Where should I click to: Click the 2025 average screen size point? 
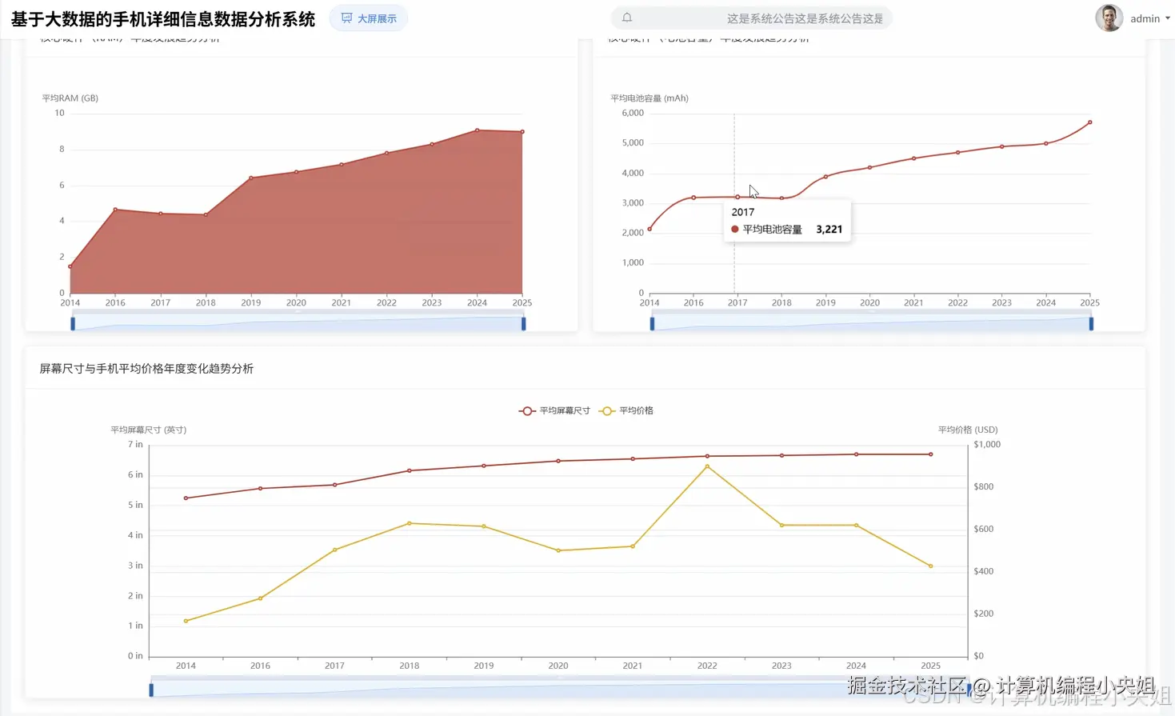click(x=930, y=454)
